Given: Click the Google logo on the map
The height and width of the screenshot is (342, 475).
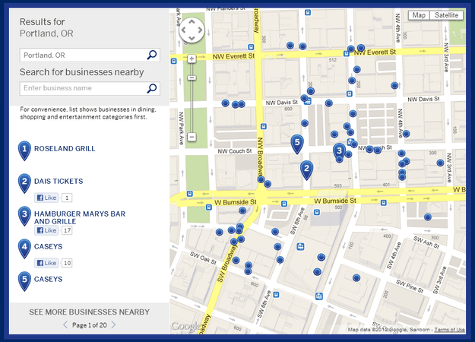Looking at the screenshot, I should [x=185, y=326].
